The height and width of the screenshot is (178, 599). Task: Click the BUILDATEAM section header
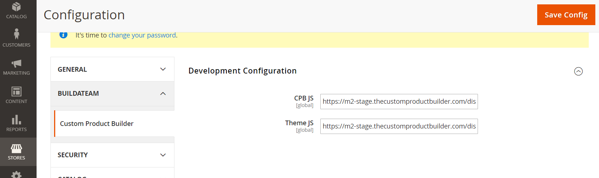pyautogui.click(x=112, y=94)
